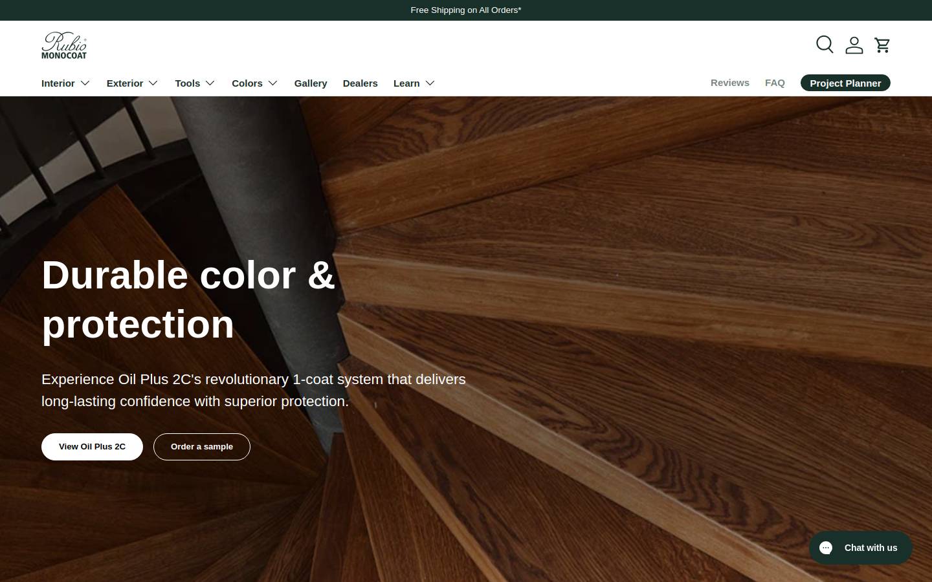The width and height of the screenshot is (932, 582).
Task: Expand the Colors menu
Action: click(255, 83)
